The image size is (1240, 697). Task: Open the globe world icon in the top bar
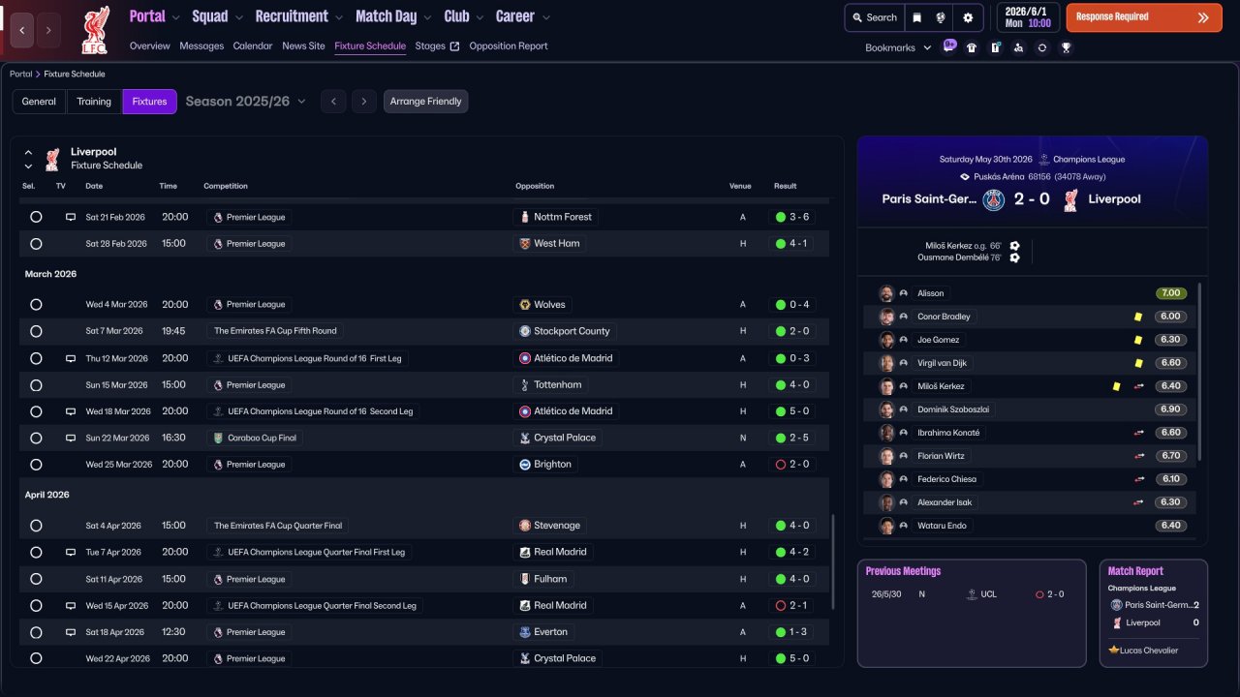tap(940, 17)
